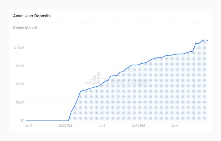Click the $75M y-axis label

[20, 66]
